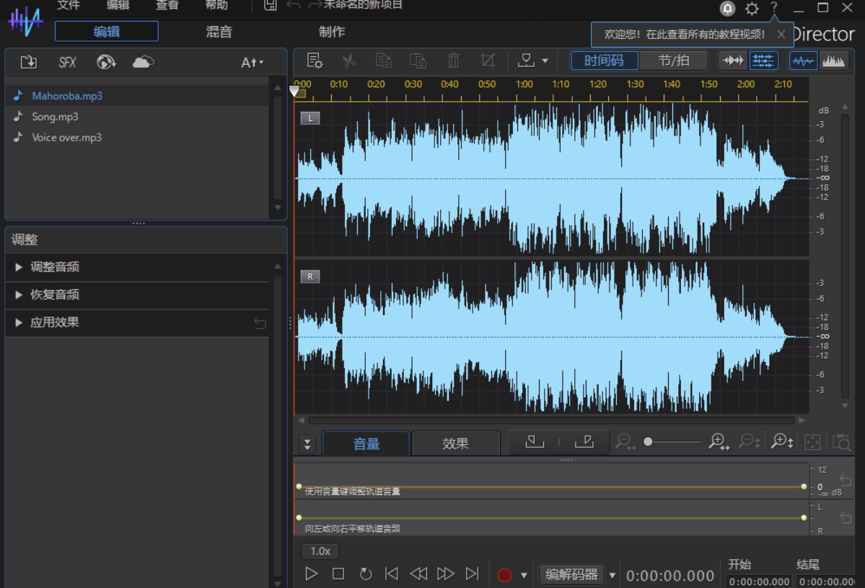The height and width of the screenshot is (588, 865).
Task: Click the trash delete icon
Action: [x=453, y=61]
